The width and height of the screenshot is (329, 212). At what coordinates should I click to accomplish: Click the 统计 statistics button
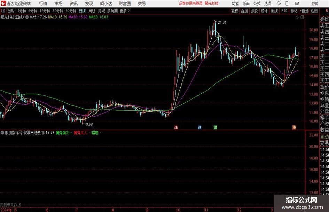point(264,11)
